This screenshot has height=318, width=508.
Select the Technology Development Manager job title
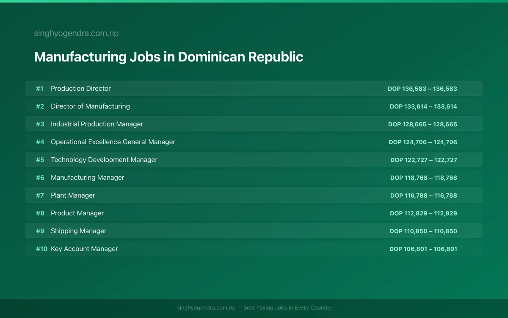104,160
